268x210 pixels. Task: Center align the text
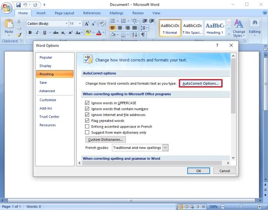pos(120,27)
